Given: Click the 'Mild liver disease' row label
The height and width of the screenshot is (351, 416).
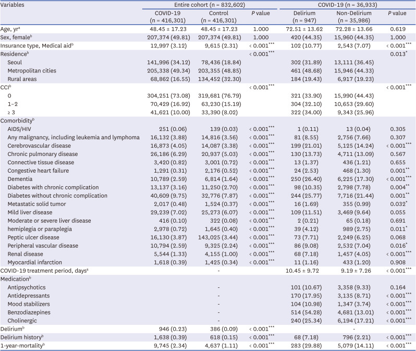Looking at the screenshot, I should pos(30,212).
